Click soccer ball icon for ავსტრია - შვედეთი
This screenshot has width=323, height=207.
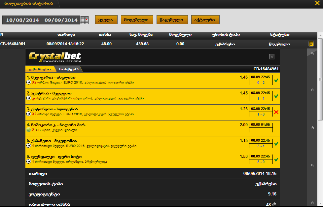pos(28,98)
